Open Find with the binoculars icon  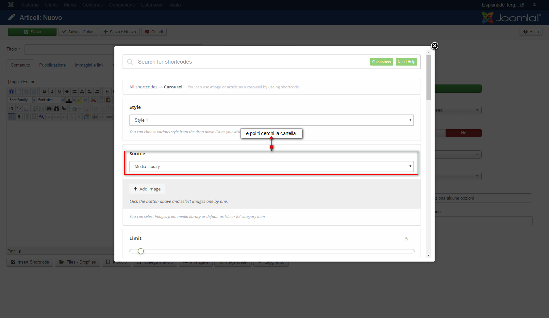[57, 108]
